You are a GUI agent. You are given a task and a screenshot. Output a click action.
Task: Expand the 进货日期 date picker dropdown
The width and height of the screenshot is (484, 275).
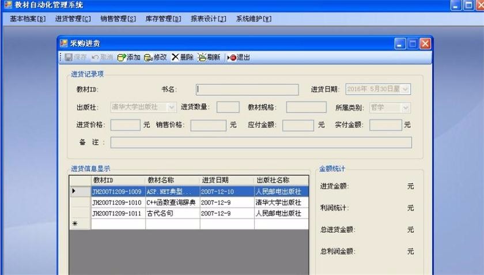click(x=405, y=89)
